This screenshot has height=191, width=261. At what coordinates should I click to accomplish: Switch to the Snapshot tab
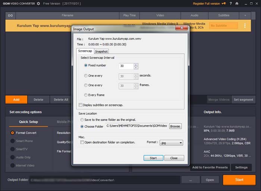coord(101,51)
